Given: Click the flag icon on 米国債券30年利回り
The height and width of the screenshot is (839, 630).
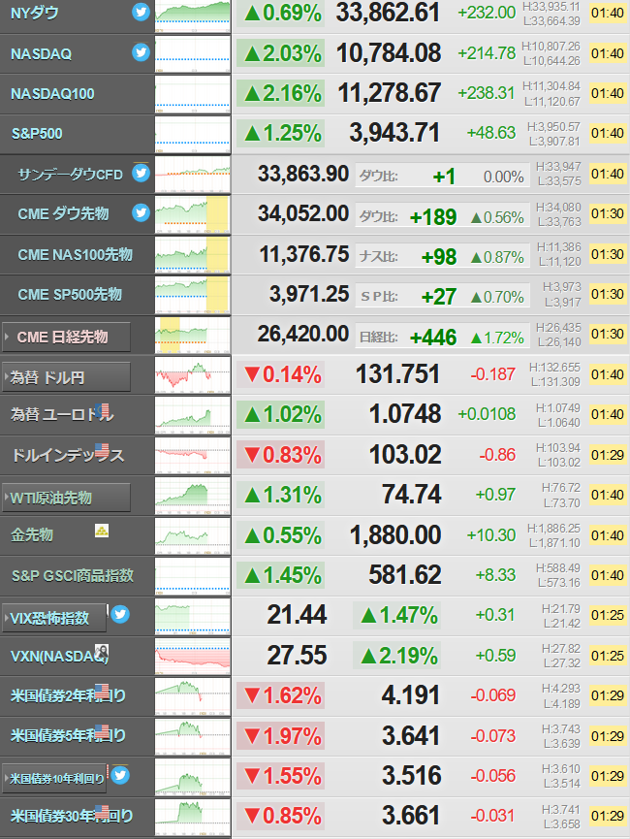Looking at the screenshot, I should (102, 811).
